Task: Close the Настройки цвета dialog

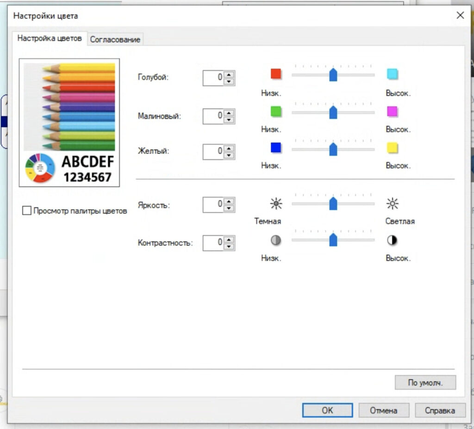Action: 460,15
